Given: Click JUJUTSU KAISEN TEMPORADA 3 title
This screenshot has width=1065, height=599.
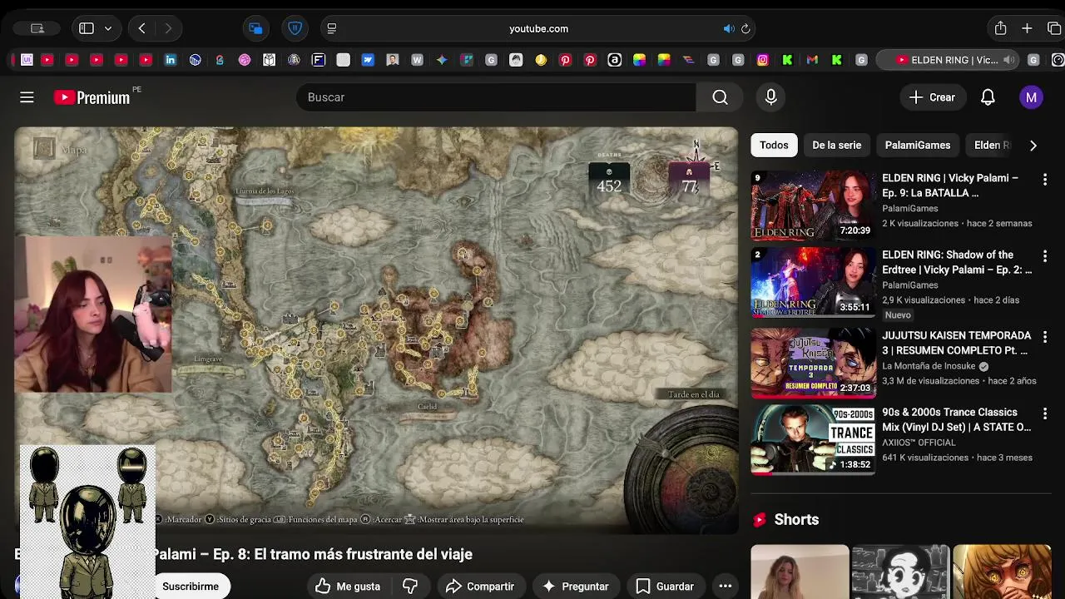Looking at the screenshot, I should pos(956,343).
